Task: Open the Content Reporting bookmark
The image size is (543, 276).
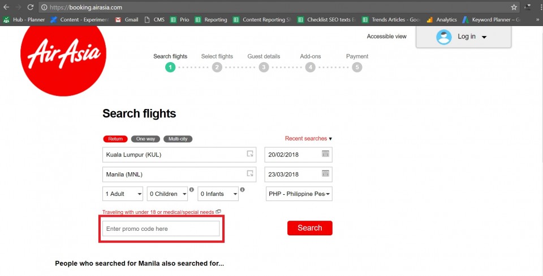Action: tap(262, 20)
